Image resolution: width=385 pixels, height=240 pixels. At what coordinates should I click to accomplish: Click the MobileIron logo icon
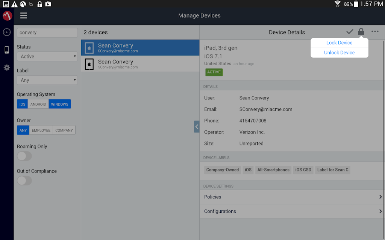click(7, 16)
